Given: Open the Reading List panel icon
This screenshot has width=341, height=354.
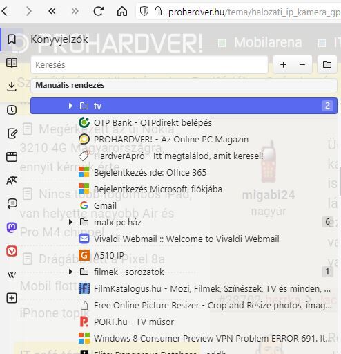Looking at the screenshot, I should (x=12, y=63).
